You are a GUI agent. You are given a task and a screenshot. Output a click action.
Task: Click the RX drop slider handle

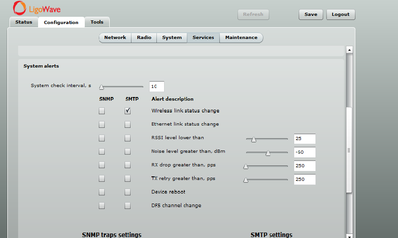246,166
